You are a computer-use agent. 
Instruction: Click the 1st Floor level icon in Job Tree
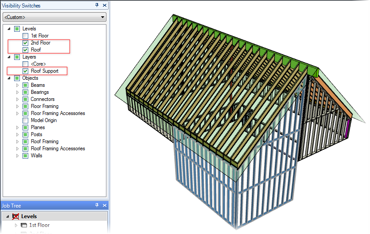pos(24,225)
